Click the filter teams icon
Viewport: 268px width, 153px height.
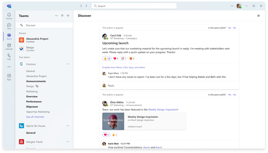pos(62,16)
